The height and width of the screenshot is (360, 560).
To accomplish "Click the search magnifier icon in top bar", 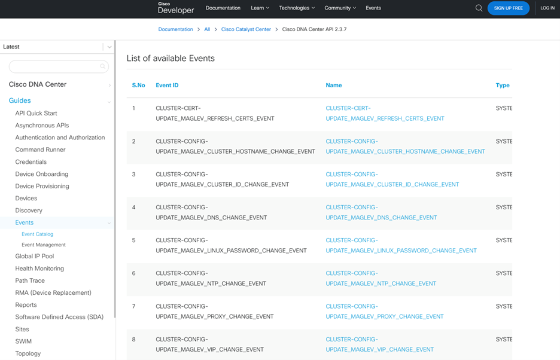I will (x=479, y=8).
